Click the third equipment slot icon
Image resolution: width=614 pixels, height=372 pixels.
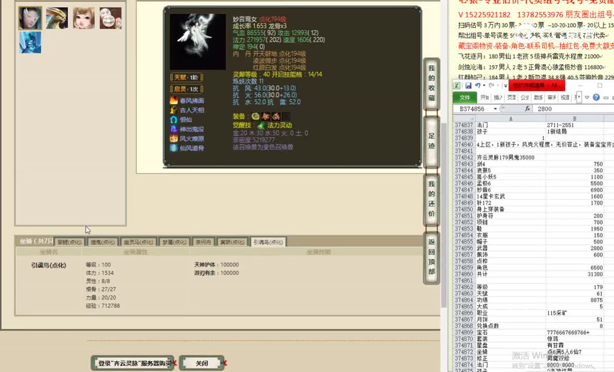276,116
